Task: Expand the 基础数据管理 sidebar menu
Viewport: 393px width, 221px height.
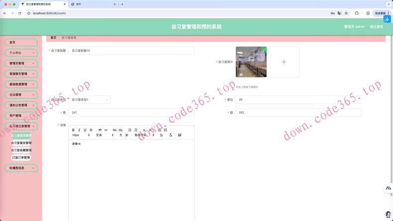Action: (x=21, y=84)
